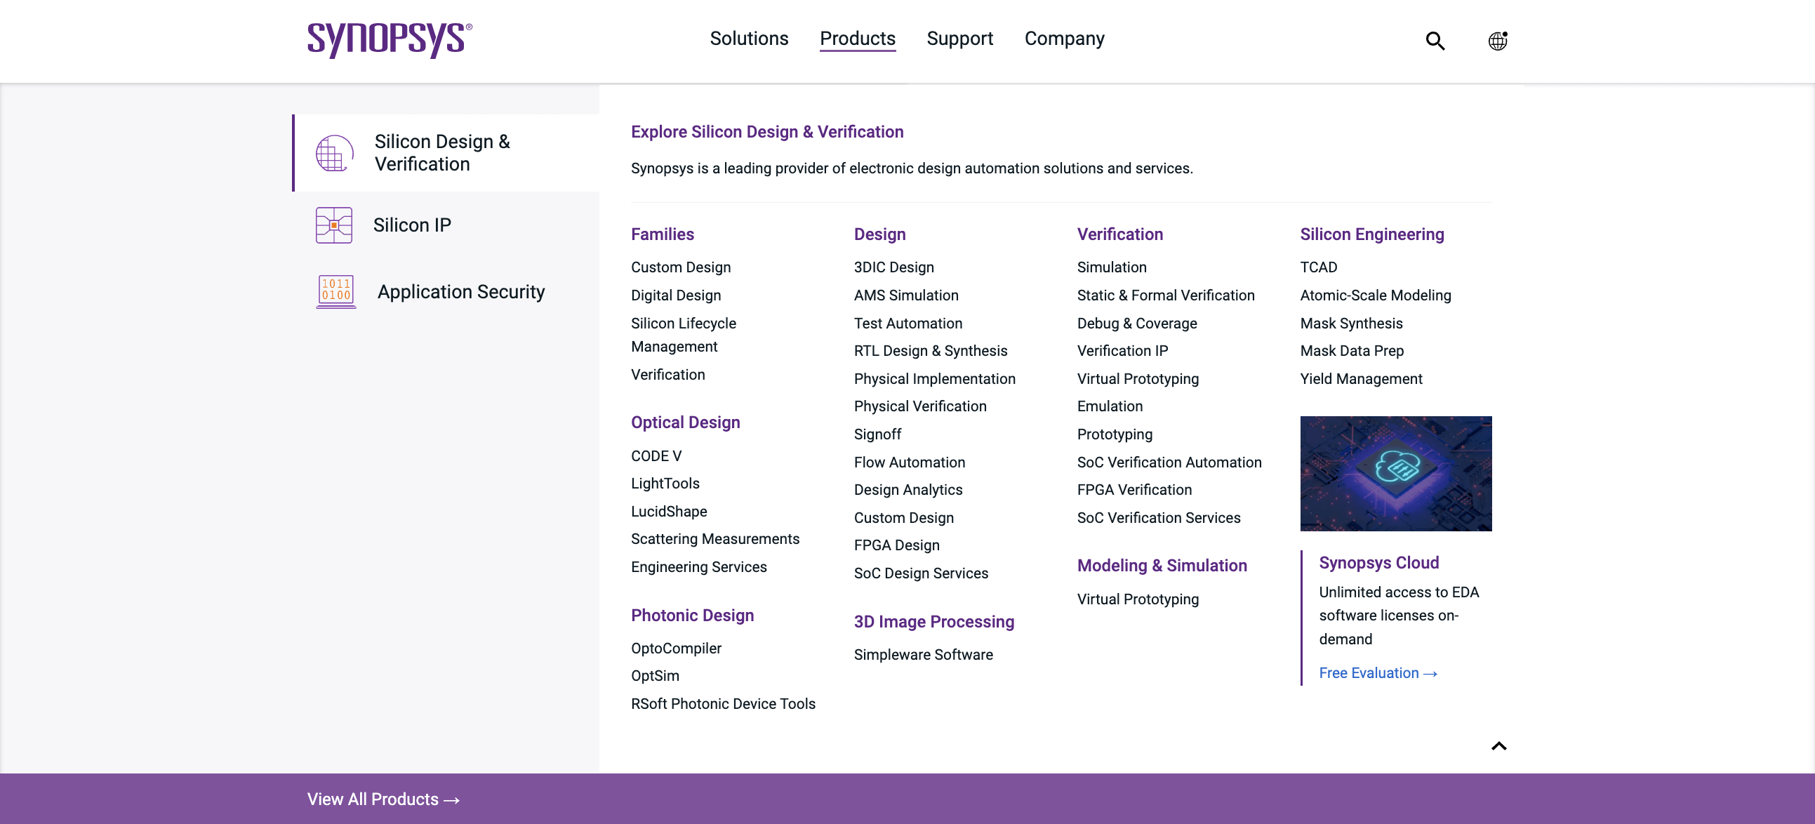Open Static & Formal Verification link
Image resolution: width=1815 pixels, height=824 pixels.
[x=1165, y=295]
